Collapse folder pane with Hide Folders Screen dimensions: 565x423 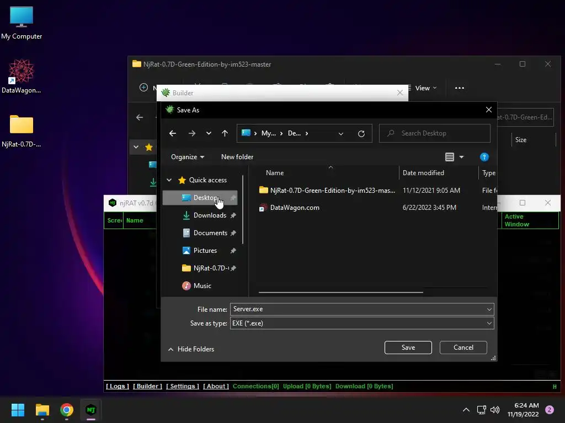click(191, 349)
